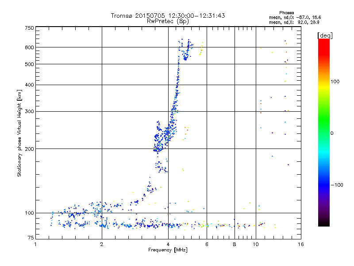354x266 pixels.
Task: Click the 'Phases' header text
Action: click(286, 13)
